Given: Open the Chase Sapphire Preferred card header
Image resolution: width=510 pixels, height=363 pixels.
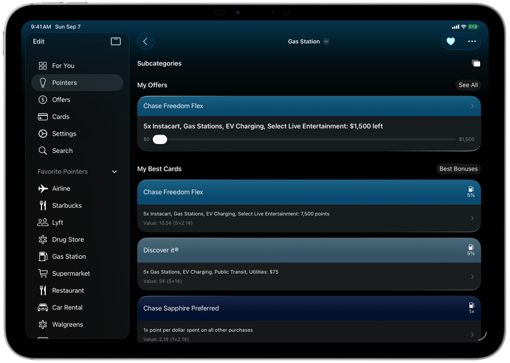Looking at the screenshot, I should [x=309, y=308].
